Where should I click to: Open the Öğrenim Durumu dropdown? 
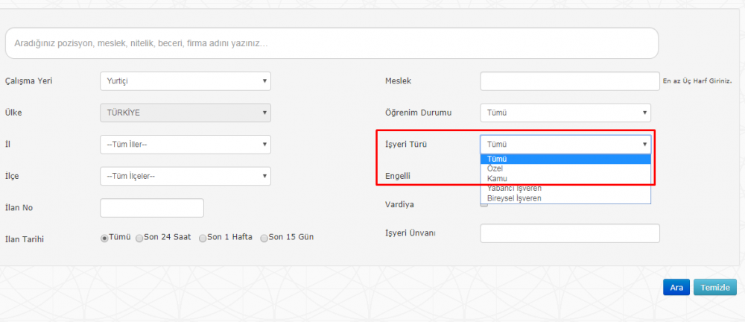pyautogui.click(x=565, y=113)
